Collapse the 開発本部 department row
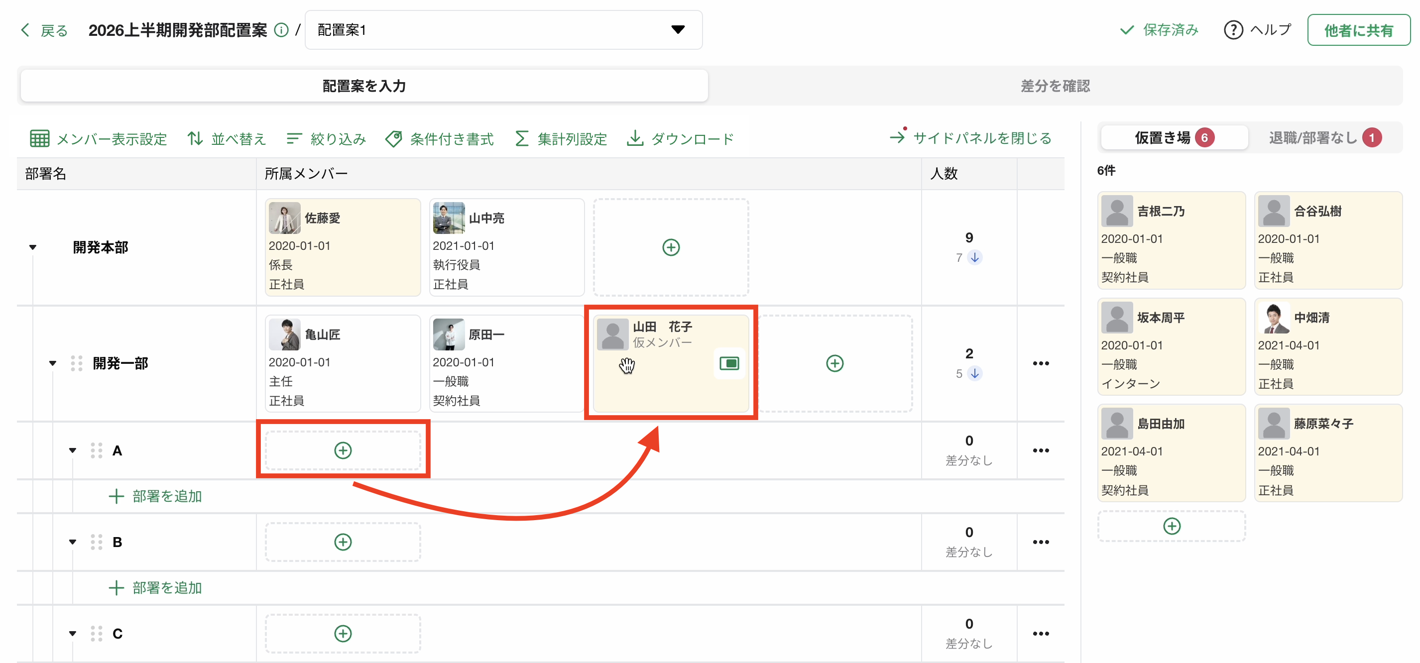This screenshot has height=663, width=1420. click(x=32, y=247)
